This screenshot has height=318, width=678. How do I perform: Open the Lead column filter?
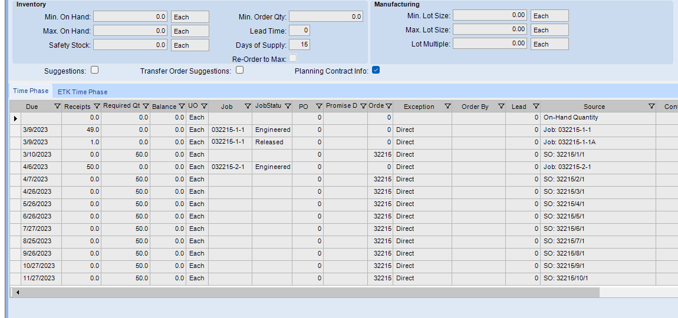536,106
